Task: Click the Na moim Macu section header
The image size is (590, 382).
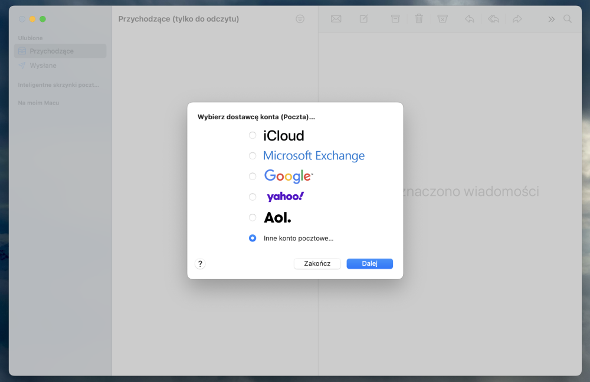Action: [x=38, y=103]
